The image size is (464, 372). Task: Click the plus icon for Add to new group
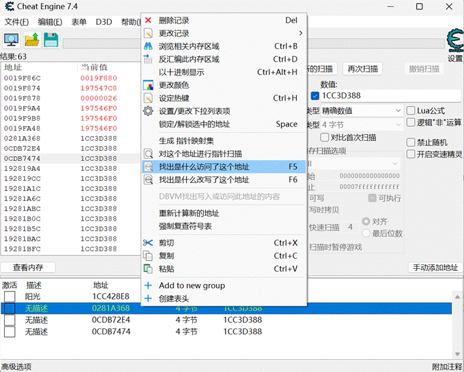tap(148, 286)
